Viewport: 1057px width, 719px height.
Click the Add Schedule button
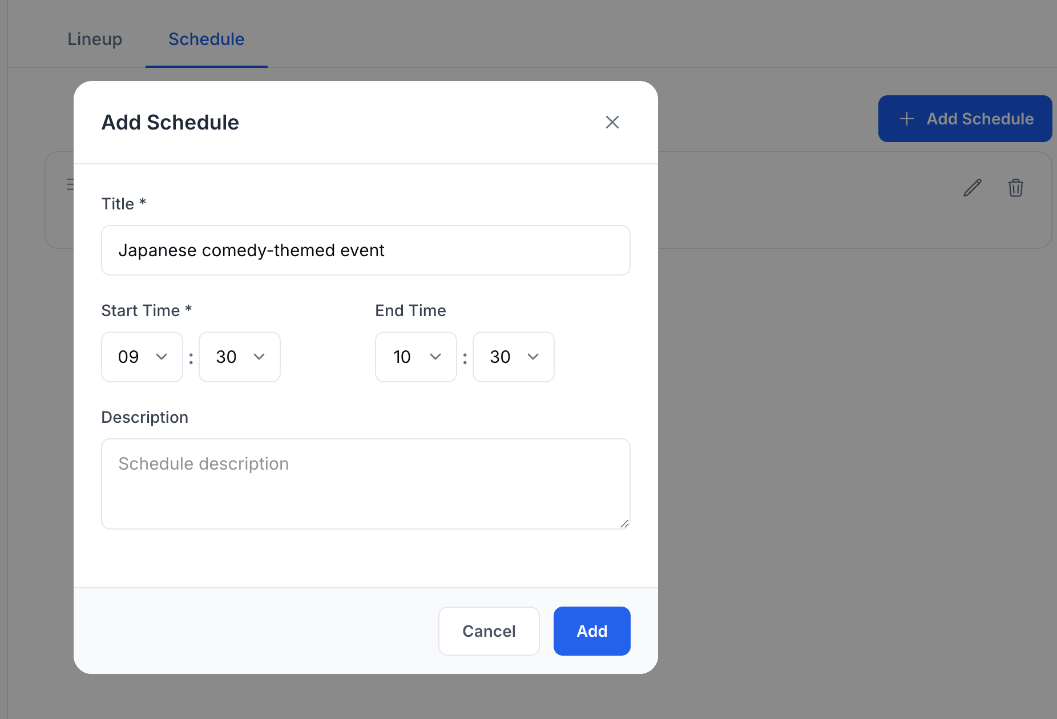tap(965, 119)
